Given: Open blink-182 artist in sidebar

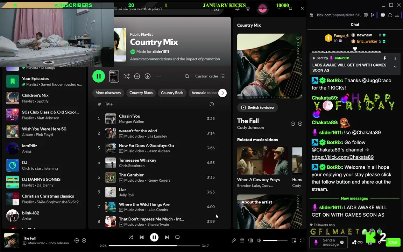Looking at the screenshot, I should point(44,216).
